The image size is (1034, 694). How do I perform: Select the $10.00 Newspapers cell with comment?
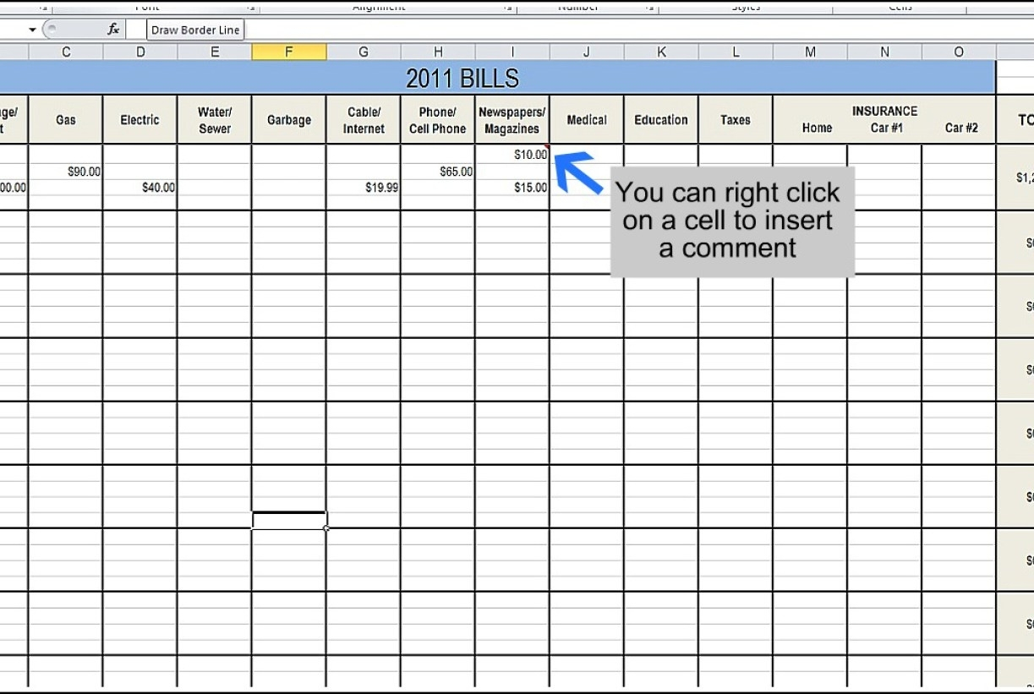click(512, 155)
